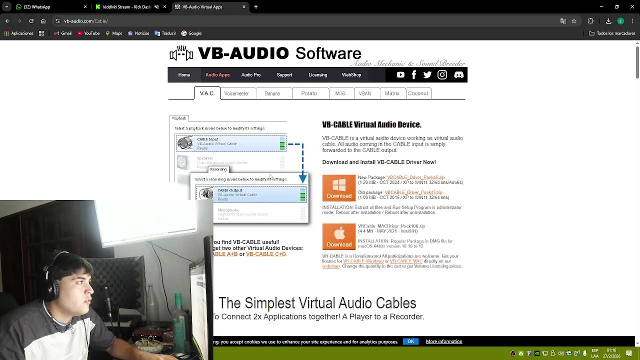This screenshot has width=640, height=360.
Task: Reload the current page
Action: point(31,21)
